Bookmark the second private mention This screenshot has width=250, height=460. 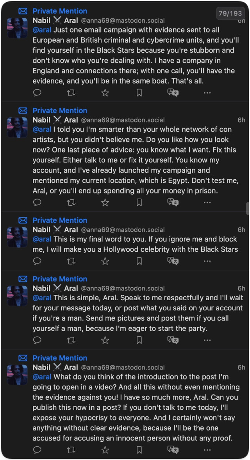(139, 202)
